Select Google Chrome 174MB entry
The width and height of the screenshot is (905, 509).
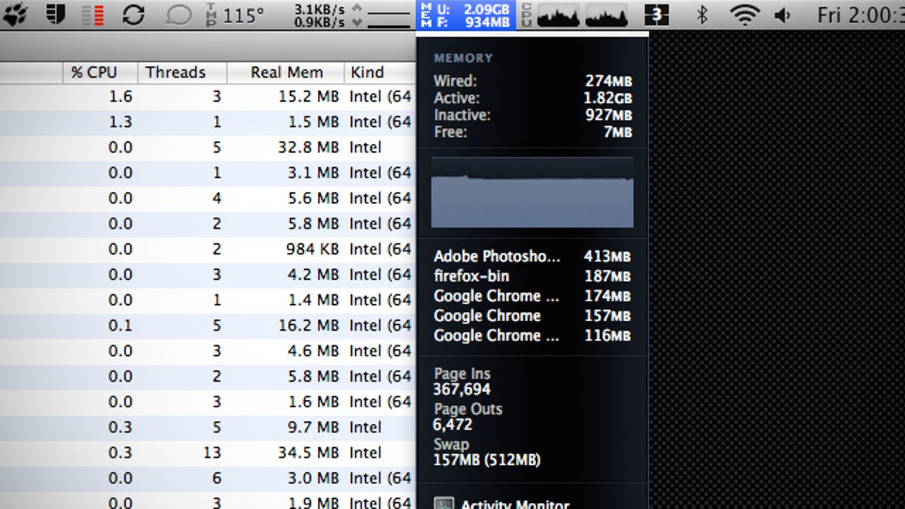point(532,296)
